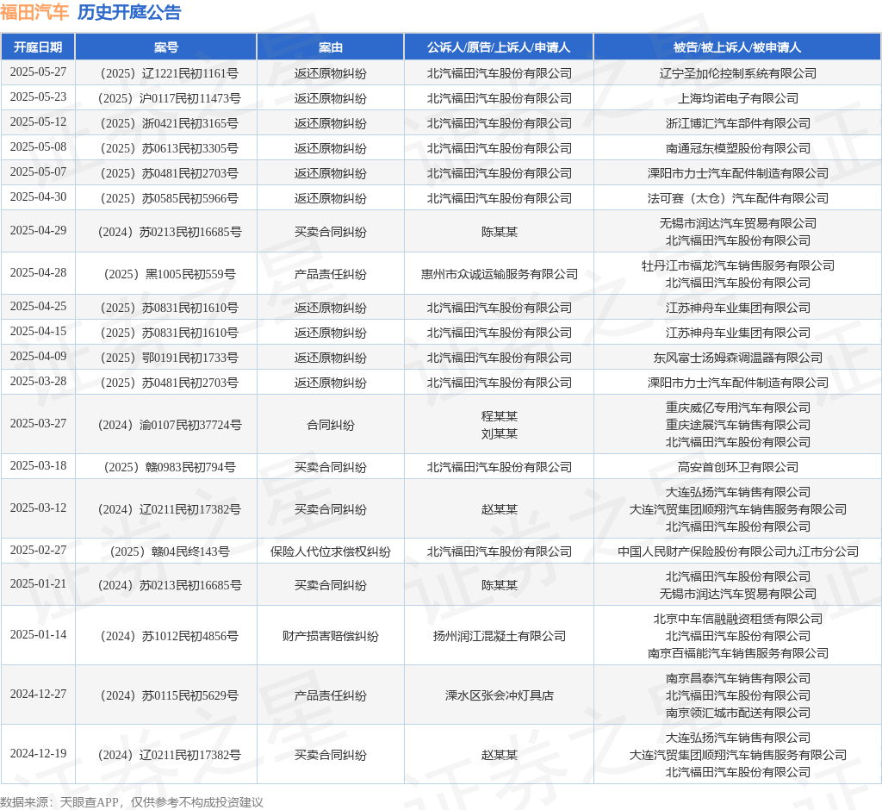Select the 公诉人/原告/上诉人/申请人 column header
The image size is (882, 810).
(499, 47)
